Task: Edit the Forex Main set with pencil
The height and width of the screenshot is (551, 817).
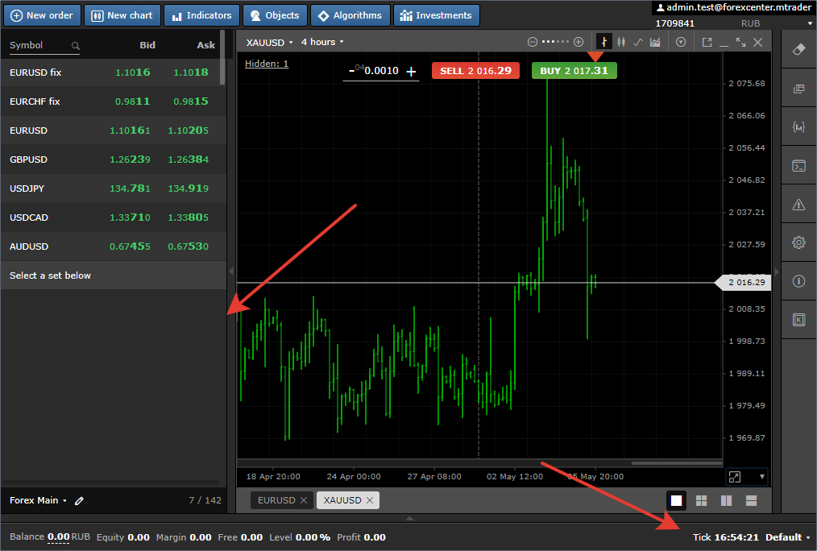Action: (79, 500)
